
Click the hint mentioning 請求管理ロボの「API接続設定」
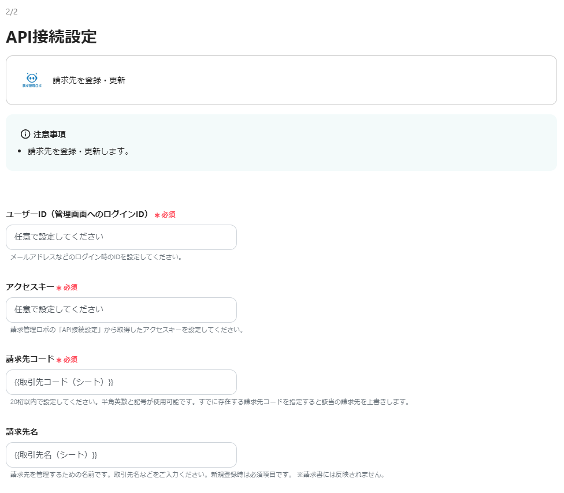pyautogui.click(x=127, y=330)
